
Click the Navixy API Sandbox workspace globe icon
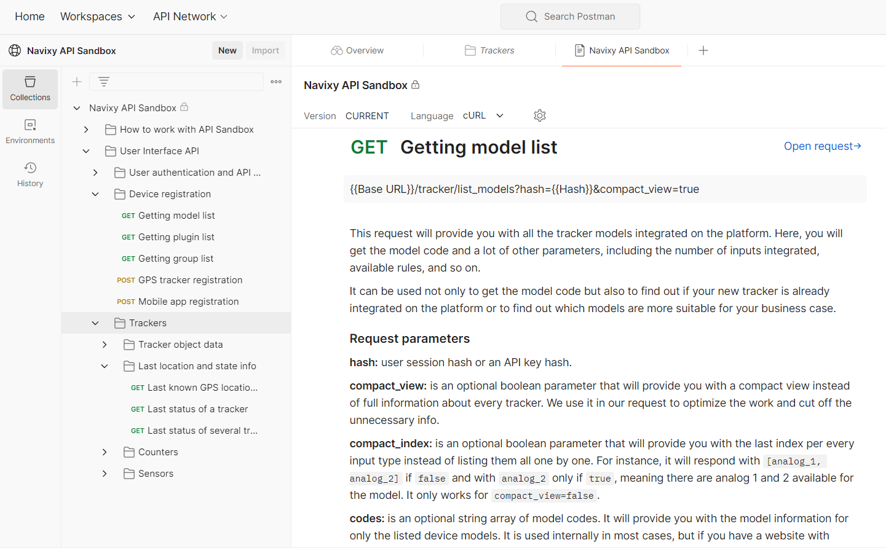point(15,50)
